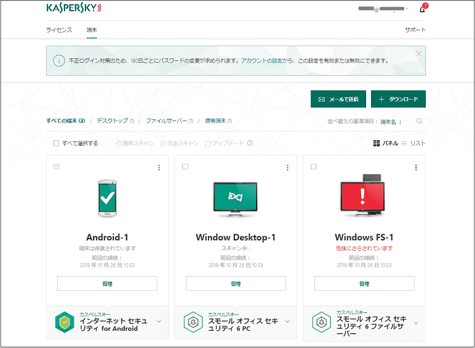
Task: Expand the Small Office Security file server chevron
Action: pyautogui.click(x=416, y=323)
